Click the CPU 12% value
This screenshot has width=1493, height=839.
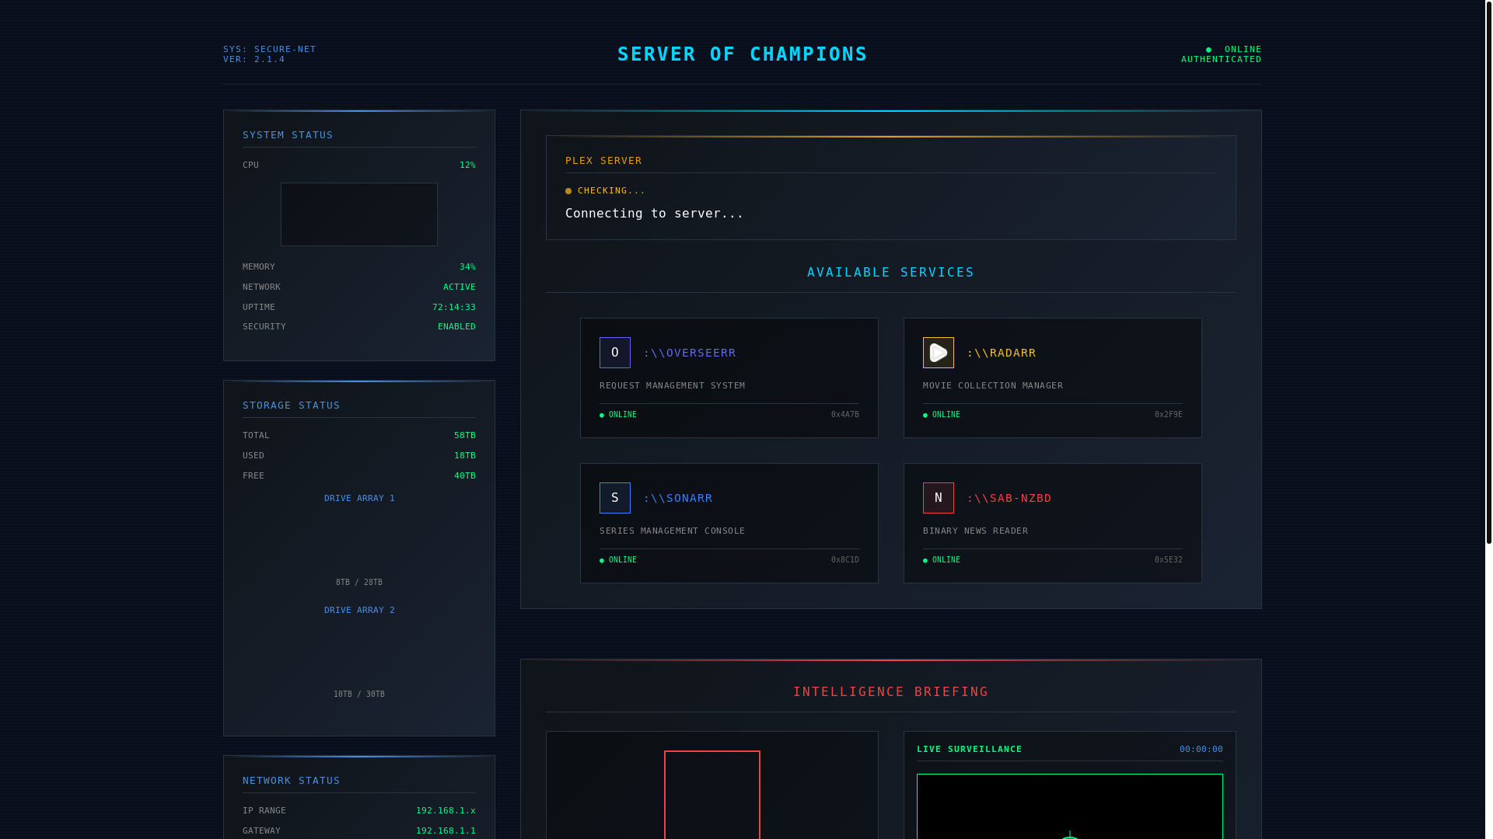point(467,165)
